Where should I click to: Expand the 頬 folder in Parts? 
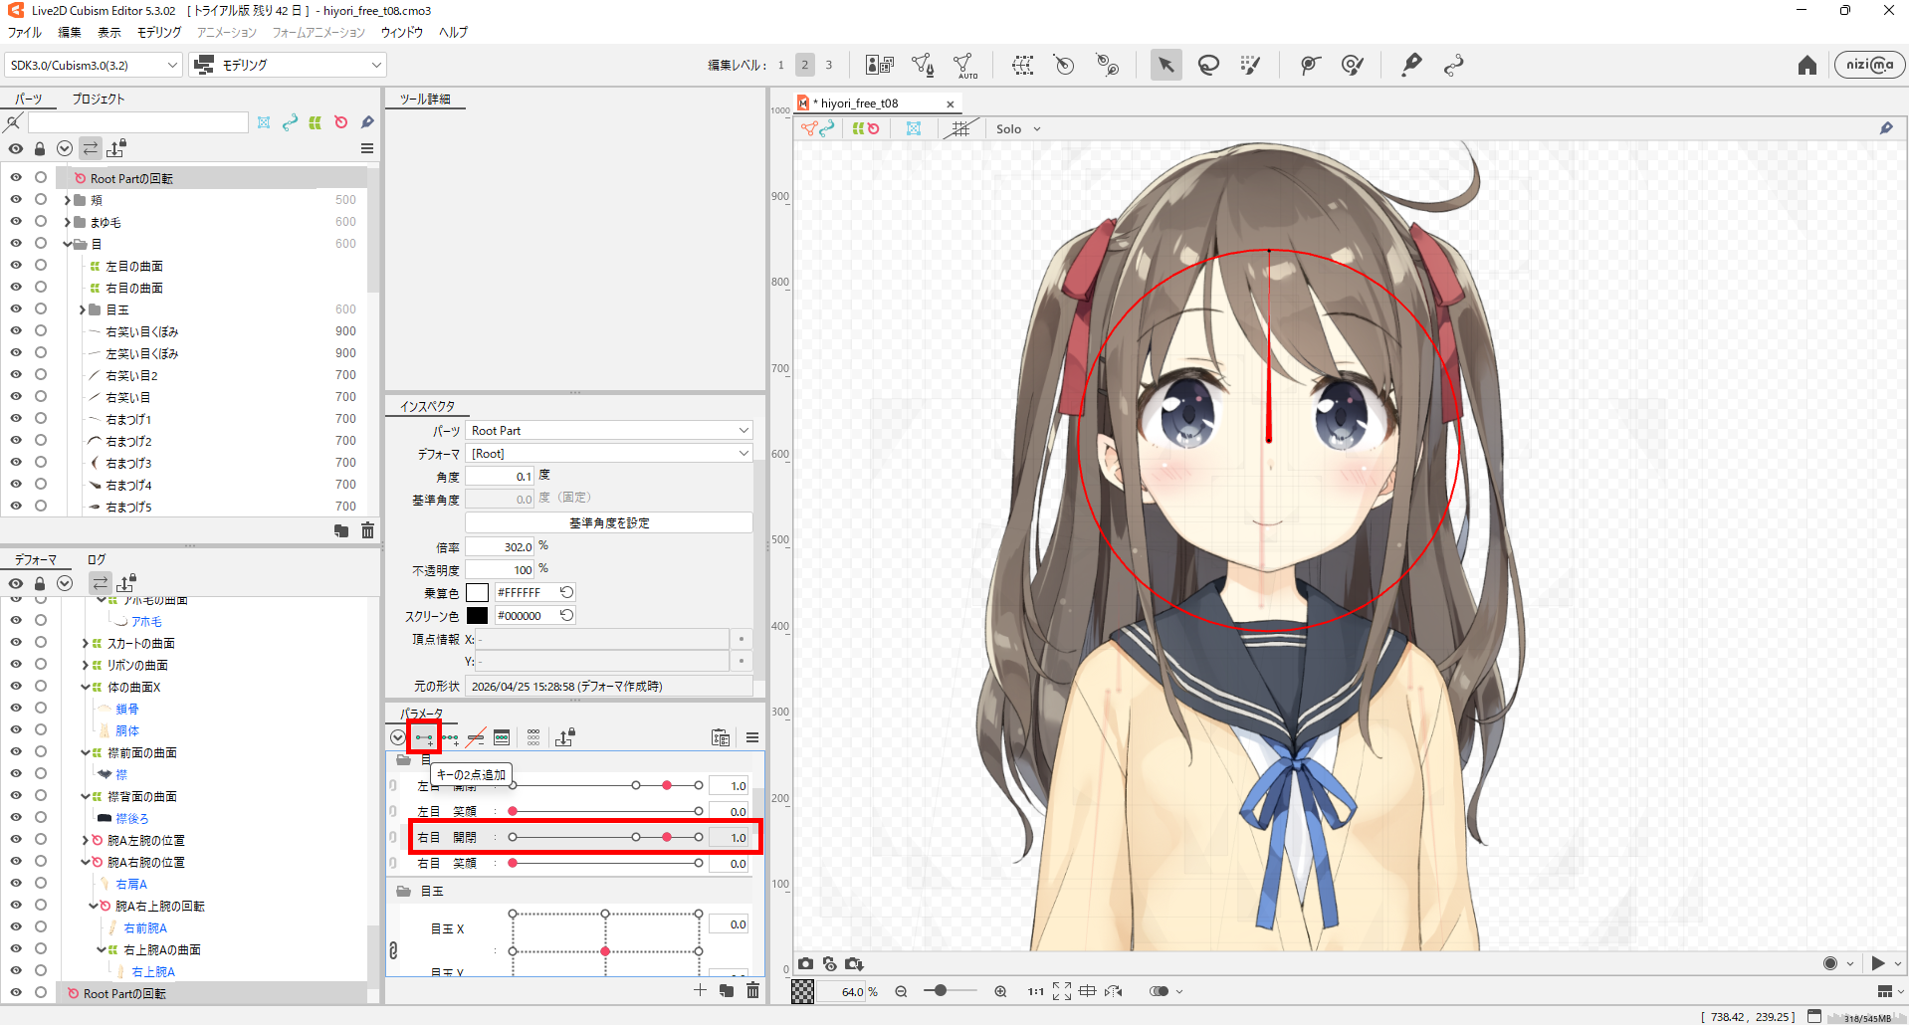tap(68, 200)
